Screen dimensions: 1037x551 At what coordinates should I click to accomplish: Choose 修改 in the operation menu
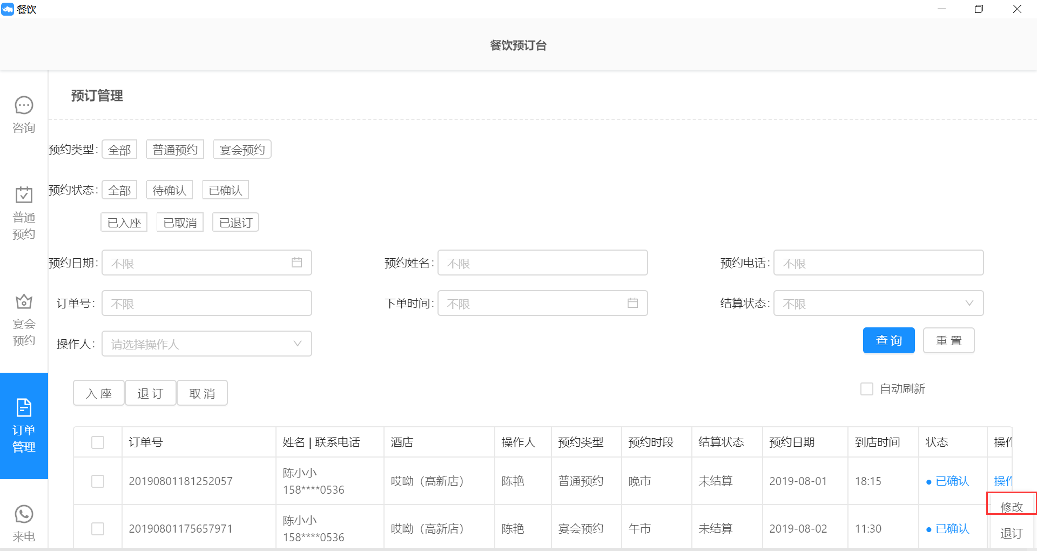(1012, 507)
